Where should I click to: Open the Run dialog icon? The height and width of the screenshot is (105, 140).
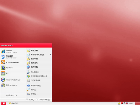tap(28, 94)
